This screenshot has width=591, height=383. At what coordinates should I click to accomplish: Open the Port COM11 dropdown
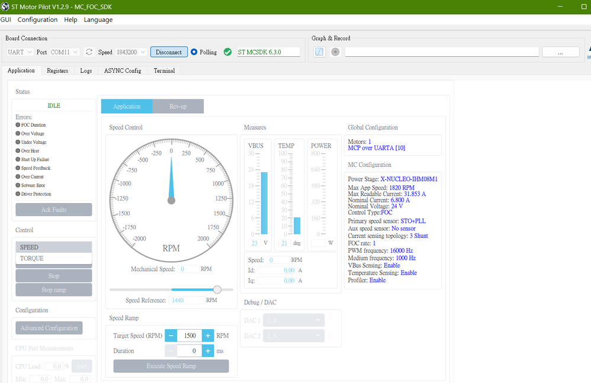point(65,52)
